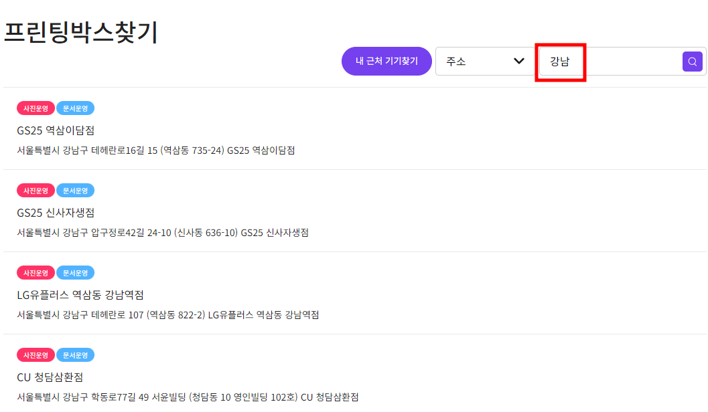Click the 문서운영 badge on GS25 역삼이담점
The width and height of the screenshot is (708, 412).
76,108
